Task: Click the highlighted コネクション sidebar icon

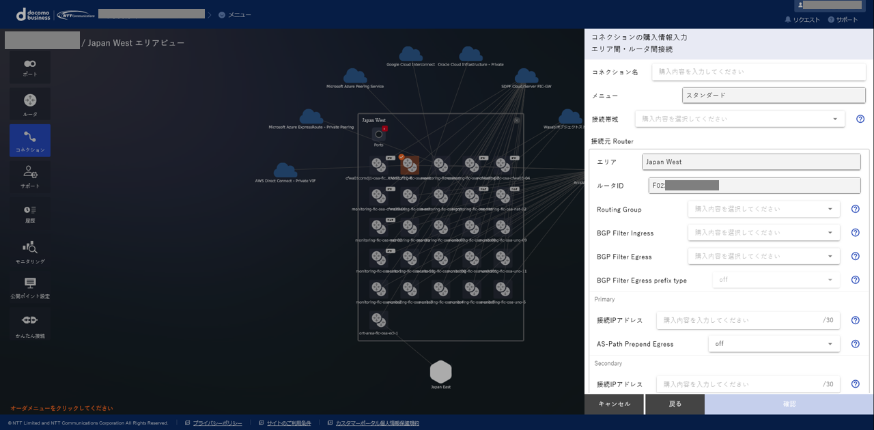Action: click(29, 140)
